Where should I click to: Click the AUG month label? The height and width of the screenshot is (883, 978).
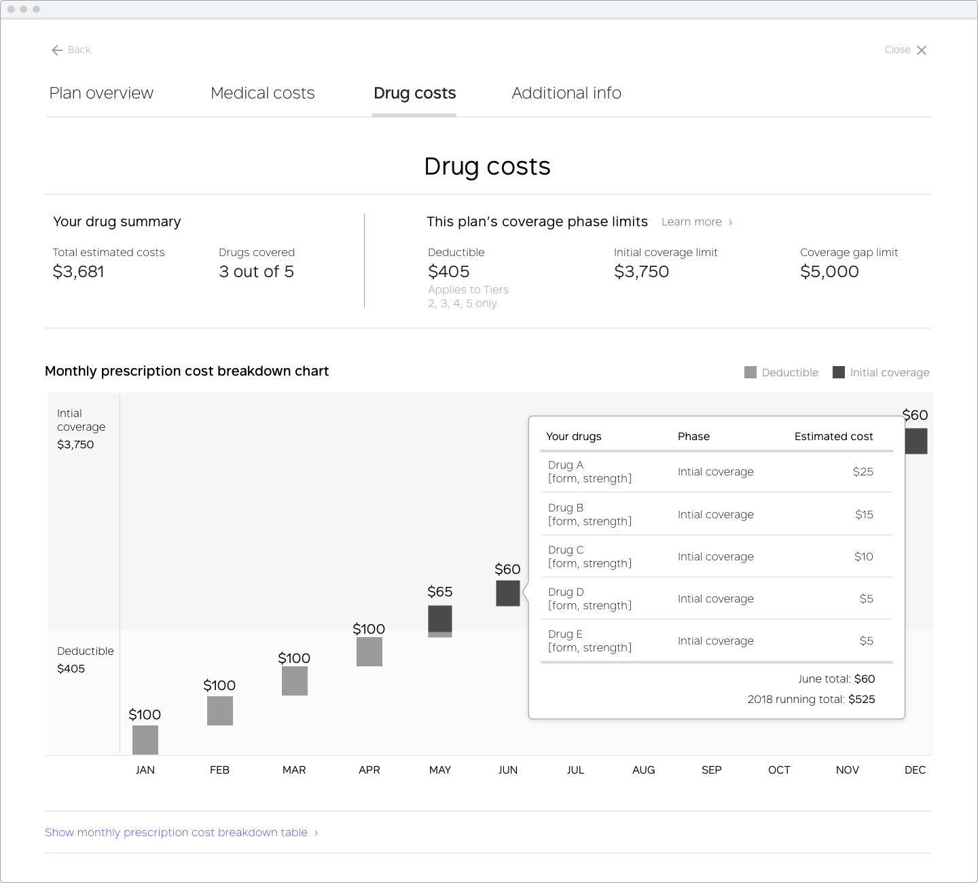(x=644, y=770)
